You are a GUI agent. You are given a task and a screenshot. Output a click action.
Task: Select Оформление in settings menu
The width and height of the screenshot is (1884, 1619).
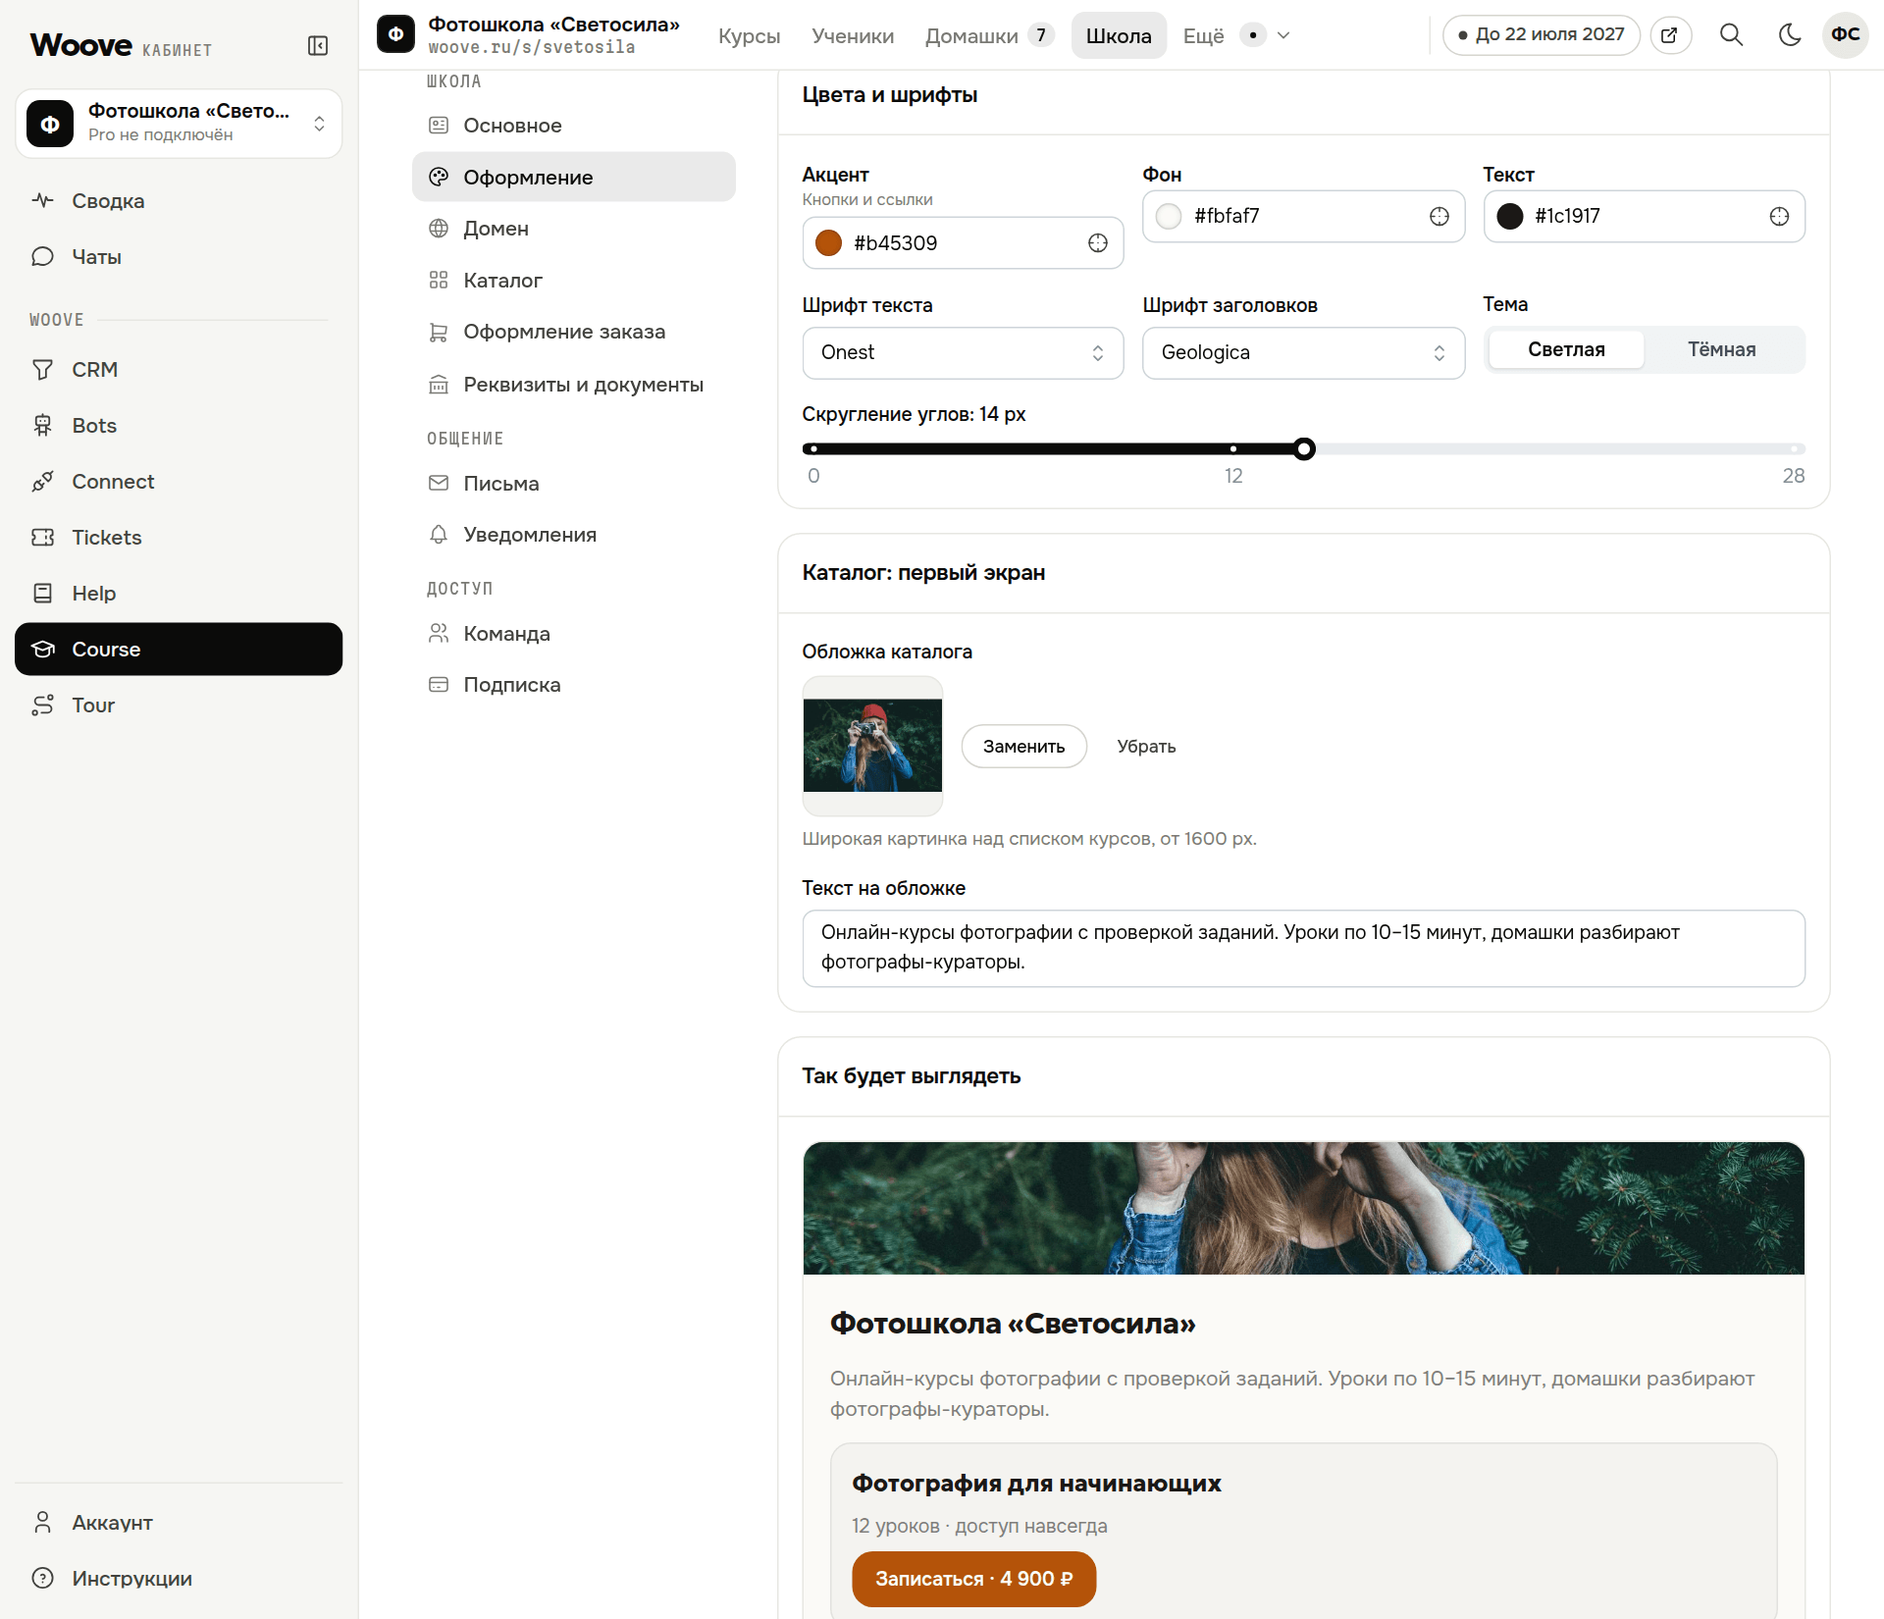click(573, 178)
